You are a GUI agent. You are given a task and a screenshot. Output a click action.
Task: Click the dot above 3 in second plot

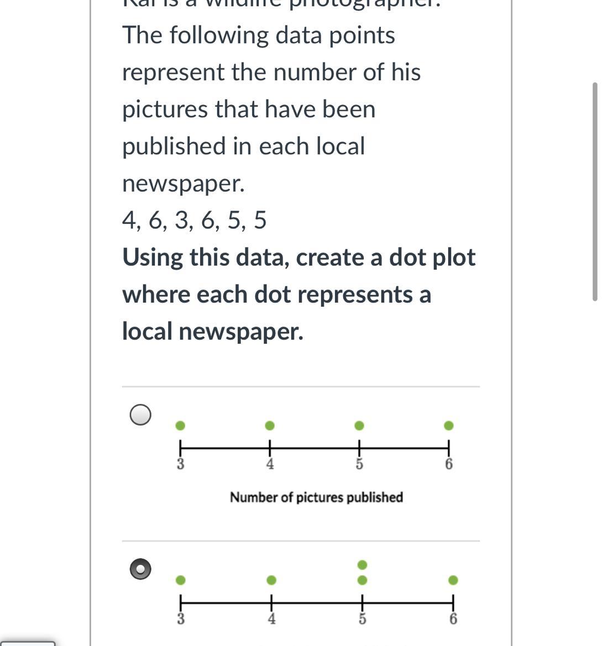click(x=180, y=580)
